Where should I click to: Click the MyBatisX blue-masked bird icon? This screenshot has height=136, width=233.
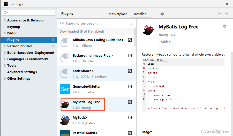[65, 120]
